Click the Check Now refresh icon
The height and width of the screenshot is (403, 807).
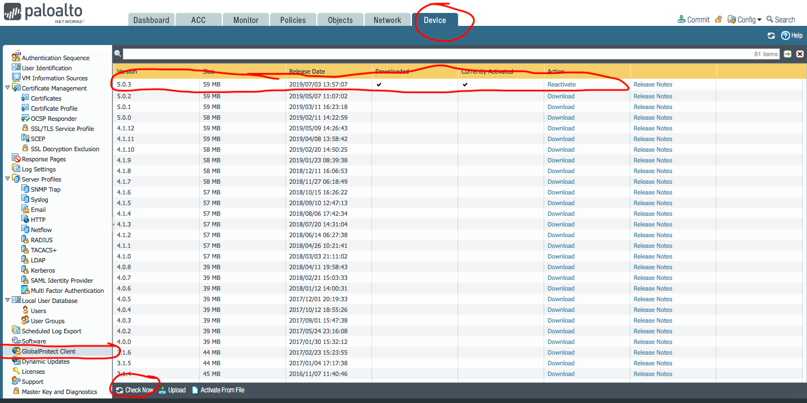tap(120, 390)
